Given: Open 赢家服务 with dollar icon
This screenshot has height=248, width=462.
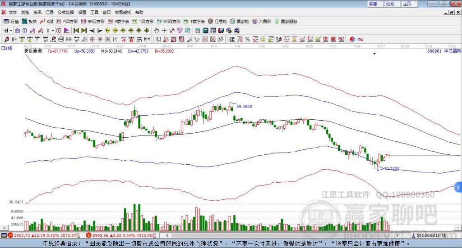Looking at the screenshot, I should coord(286,22).
